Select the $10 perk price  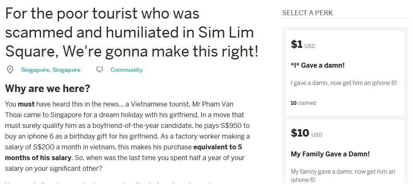click(x=300, y=133)
